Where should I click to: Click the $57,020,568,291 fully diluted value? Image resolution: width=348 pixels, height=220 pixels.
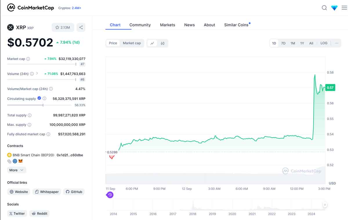point(72,134)
